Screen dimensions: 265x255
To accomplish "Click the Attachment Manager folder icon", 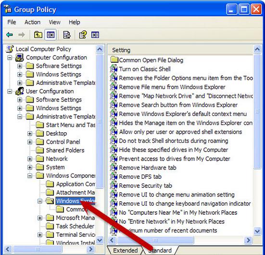I will (x=50, y=192).
